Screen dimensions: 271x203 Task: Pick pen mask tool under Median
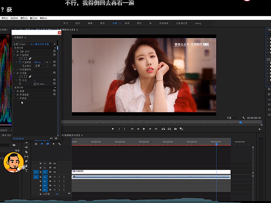tap(30, 77)
